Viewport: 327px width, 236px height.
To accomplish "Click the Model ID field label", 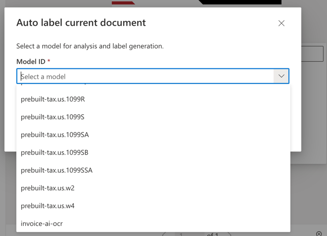I will (x=30, y=62).
